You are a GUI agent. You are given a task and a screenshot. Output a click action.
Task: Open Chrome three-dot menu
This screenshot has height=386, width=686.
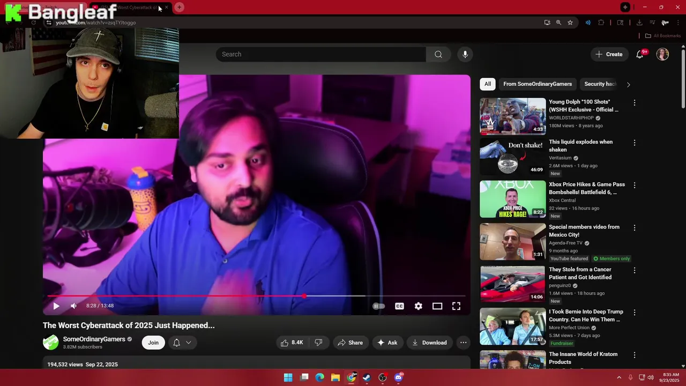tap(677, 23)
